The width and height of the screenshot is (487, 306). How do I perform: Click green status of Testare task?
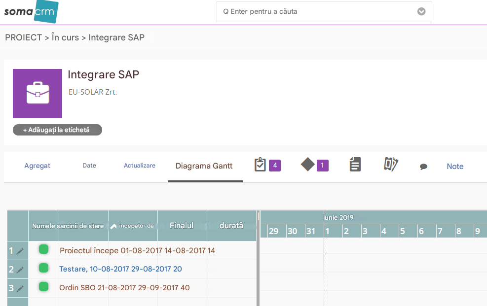point(43,268)
